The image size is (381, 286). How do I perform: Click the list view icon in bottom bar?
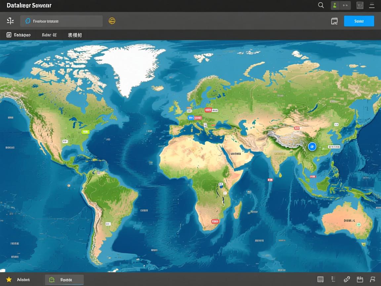320,279
